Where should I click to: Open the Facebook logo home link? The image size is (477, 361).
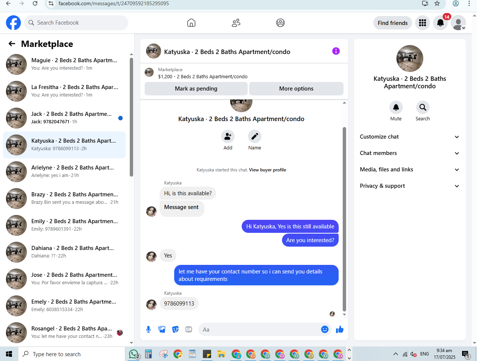[x=13, y=23]
